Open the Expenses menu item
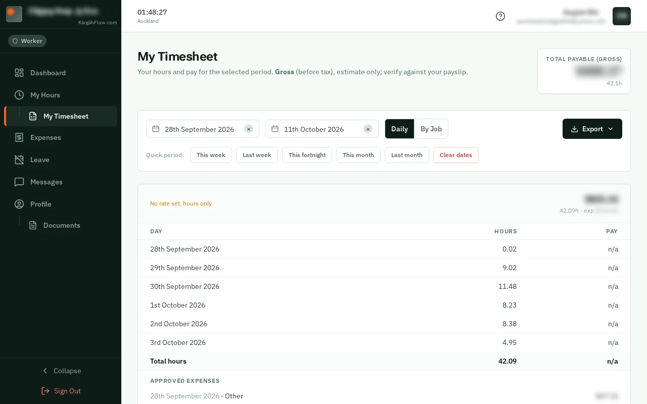Viewport: 647px width, 404px height. pos(61,137)
